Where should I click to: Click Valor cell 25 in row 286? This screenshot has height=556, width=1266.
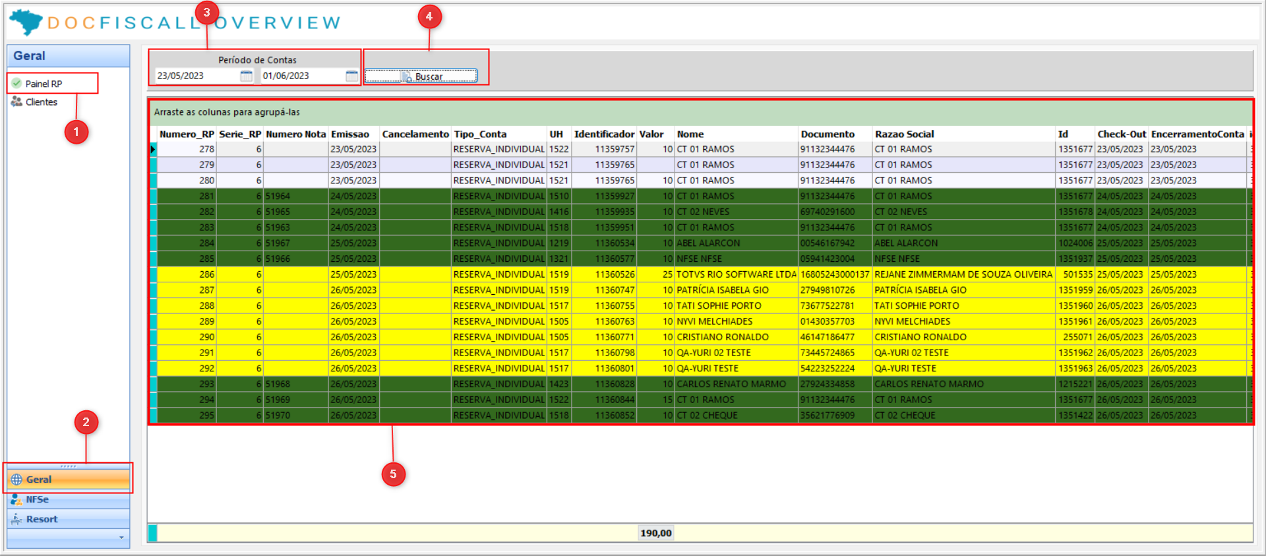(656, 274)
